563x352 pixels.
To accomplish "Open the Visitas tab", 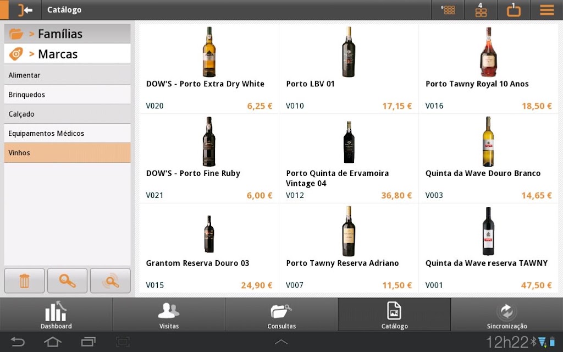I will pyautogui.click(x=169, y=314).
